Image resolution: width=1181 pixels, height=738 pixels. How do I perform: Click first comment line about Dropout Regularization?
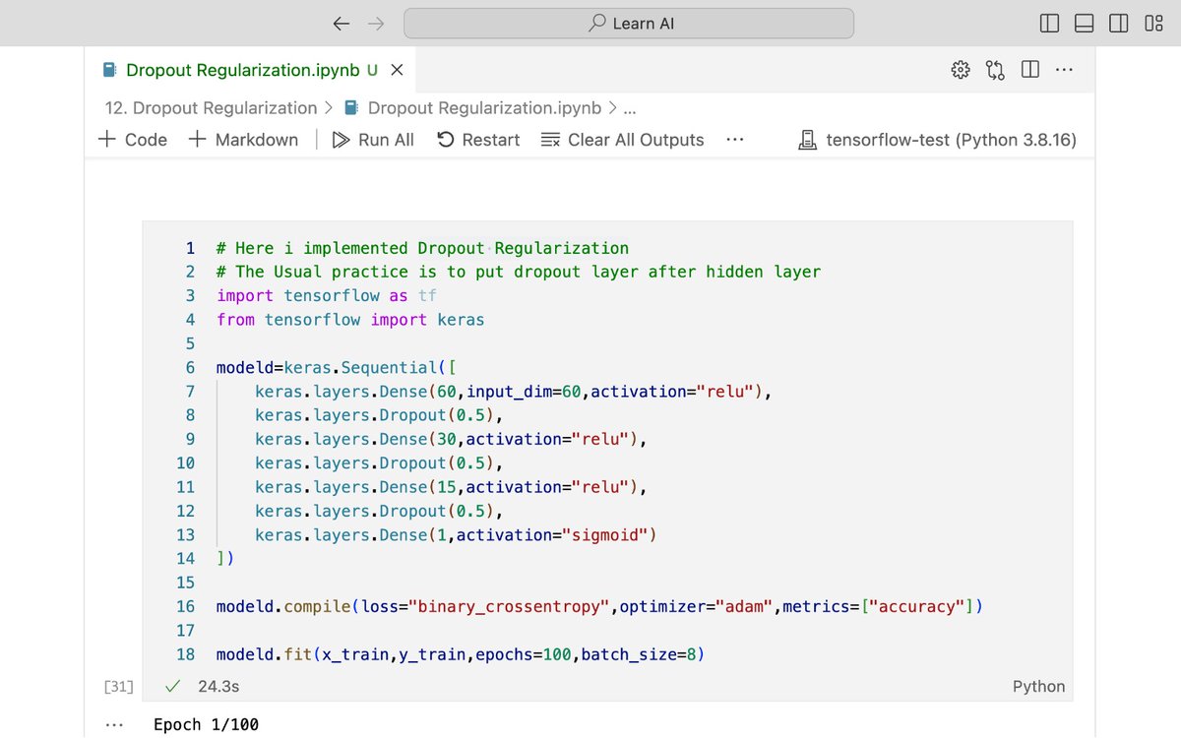pyautogui.click(x=422, y=248)
